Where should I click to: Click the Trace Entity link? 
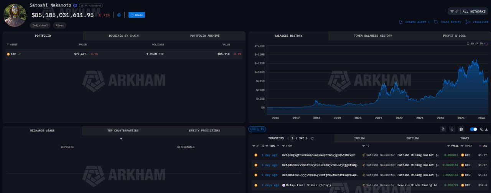[451, 22]
